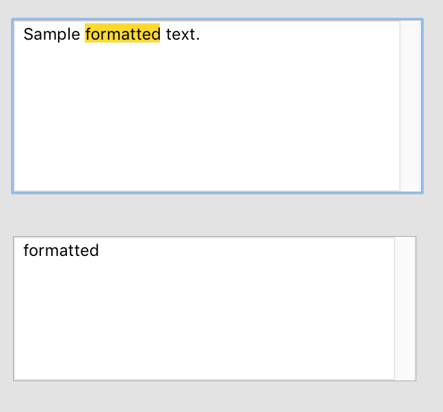The width and height of the screenshot is (443, 412).
Task: Place cursor right after lower box's "formatted"
Action: point(100,250)
